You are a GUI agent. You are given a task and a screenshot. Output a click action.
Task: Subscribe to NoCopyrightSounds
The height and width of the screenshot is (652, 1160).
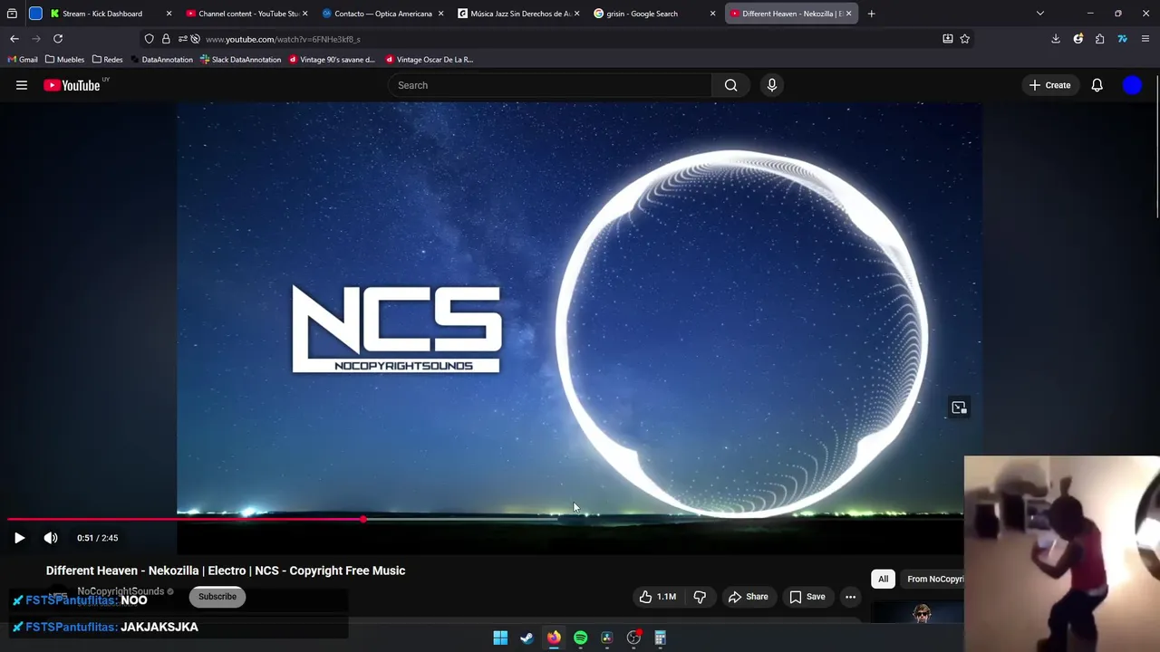[x=217, y=597]
